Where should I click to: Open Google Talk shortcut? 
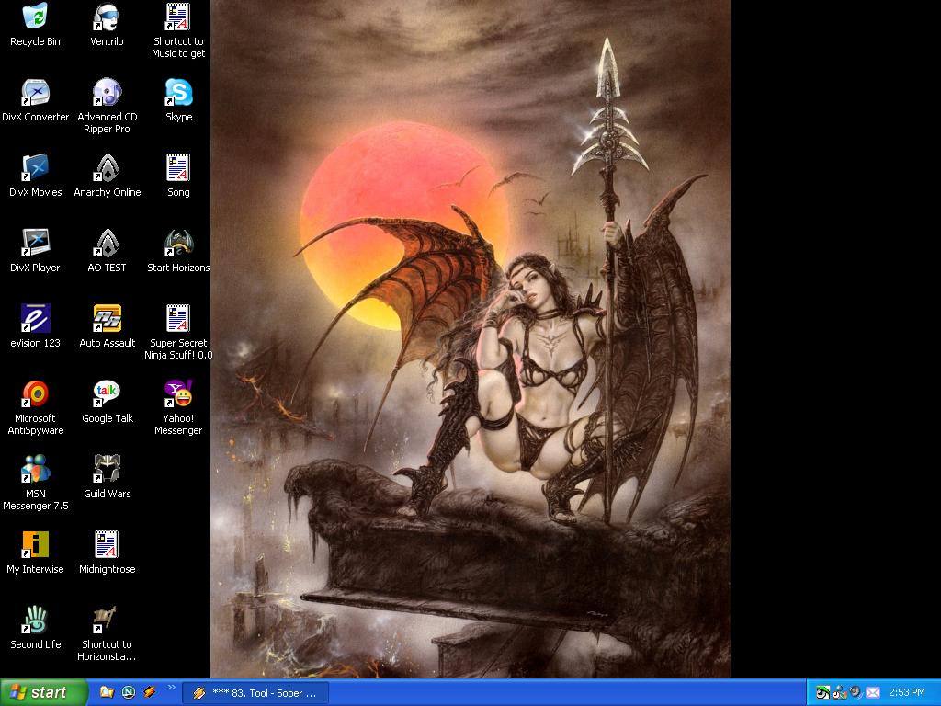coord(107,394)
